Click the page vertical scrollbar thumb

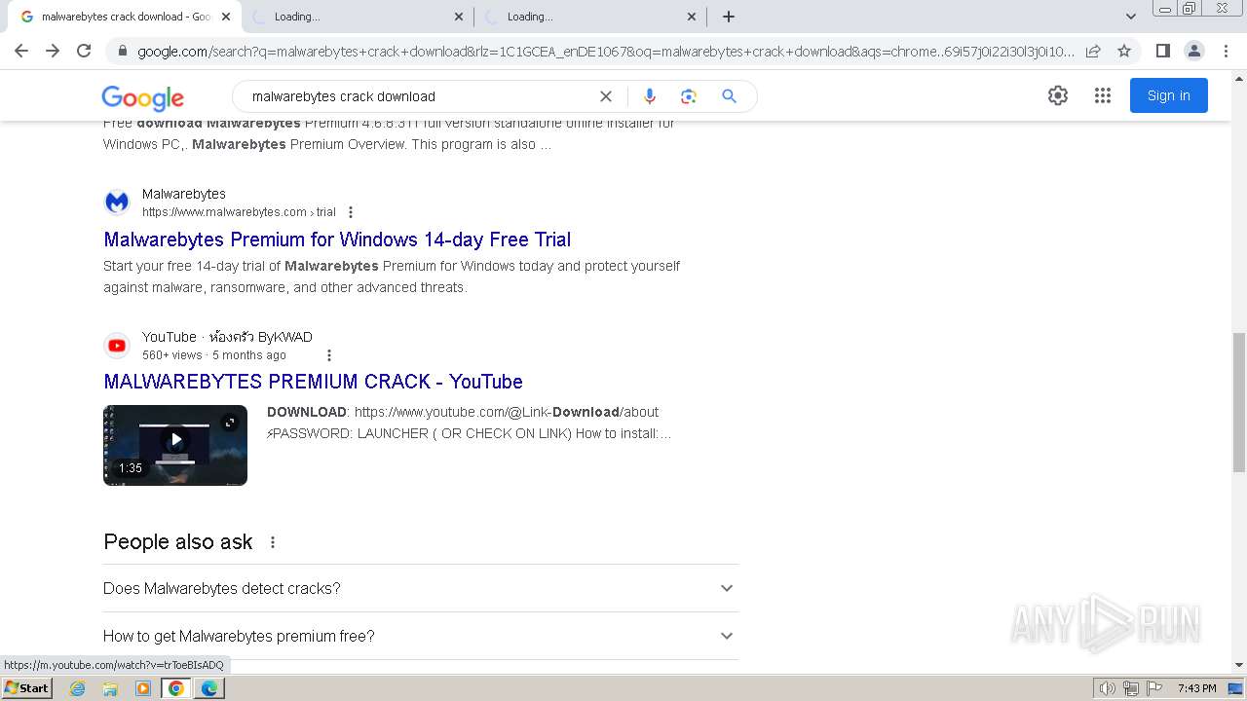coord(1239,403)
